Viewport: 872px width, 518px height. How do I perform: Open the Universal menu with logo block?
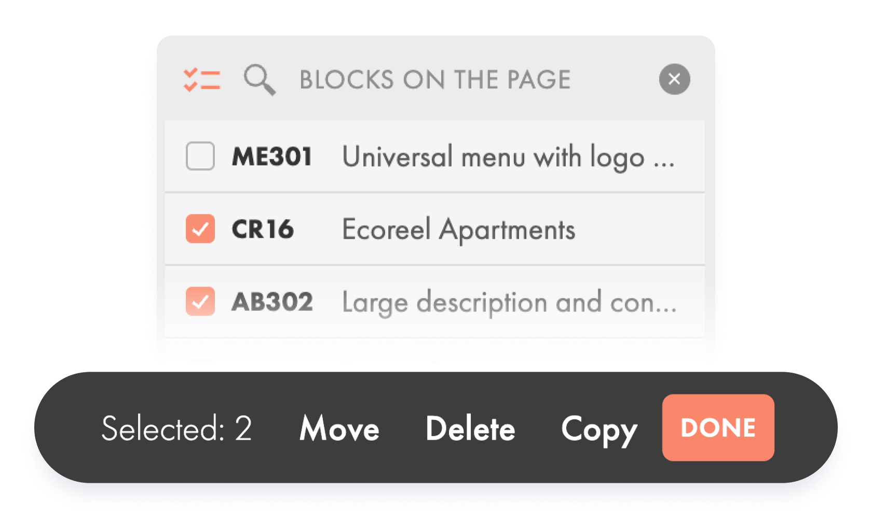point(493,156)
